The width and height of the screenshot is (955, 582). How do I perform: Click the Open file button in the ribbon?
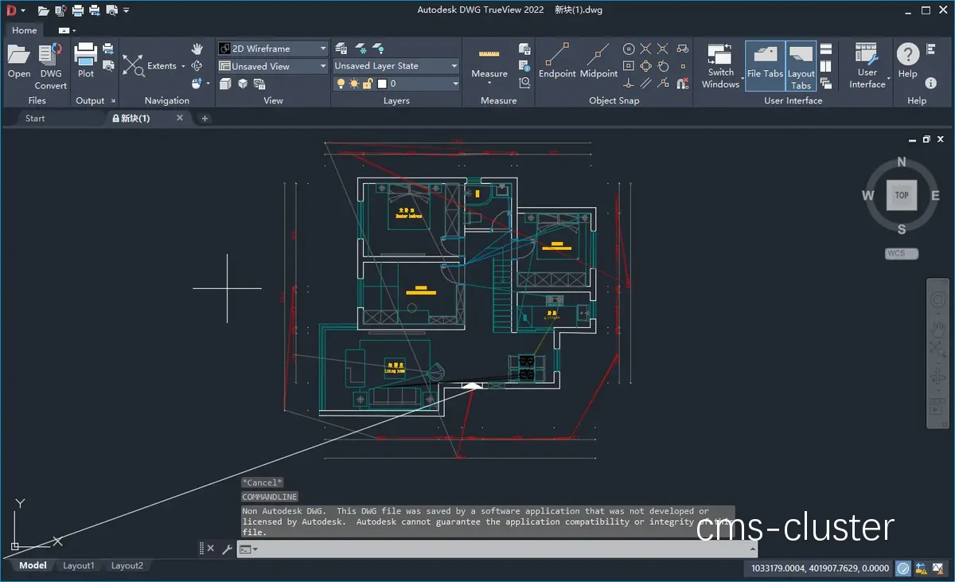coord(19,61)
